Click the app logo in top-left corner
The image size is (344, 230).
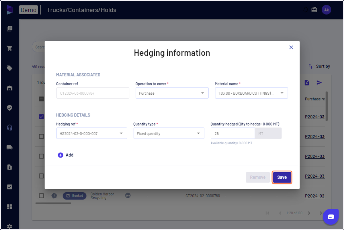[x=10, y=10]
